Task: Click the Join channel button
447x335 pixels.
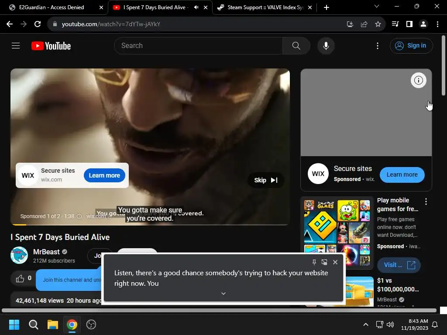Action: tap(98, 256)
